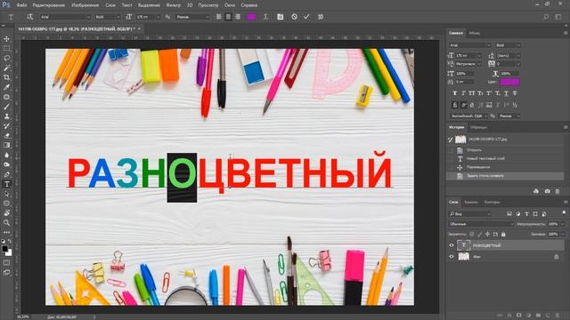
Task: Open anti-aliasing dropdown in options bar
Action: (x=192, y=17)
